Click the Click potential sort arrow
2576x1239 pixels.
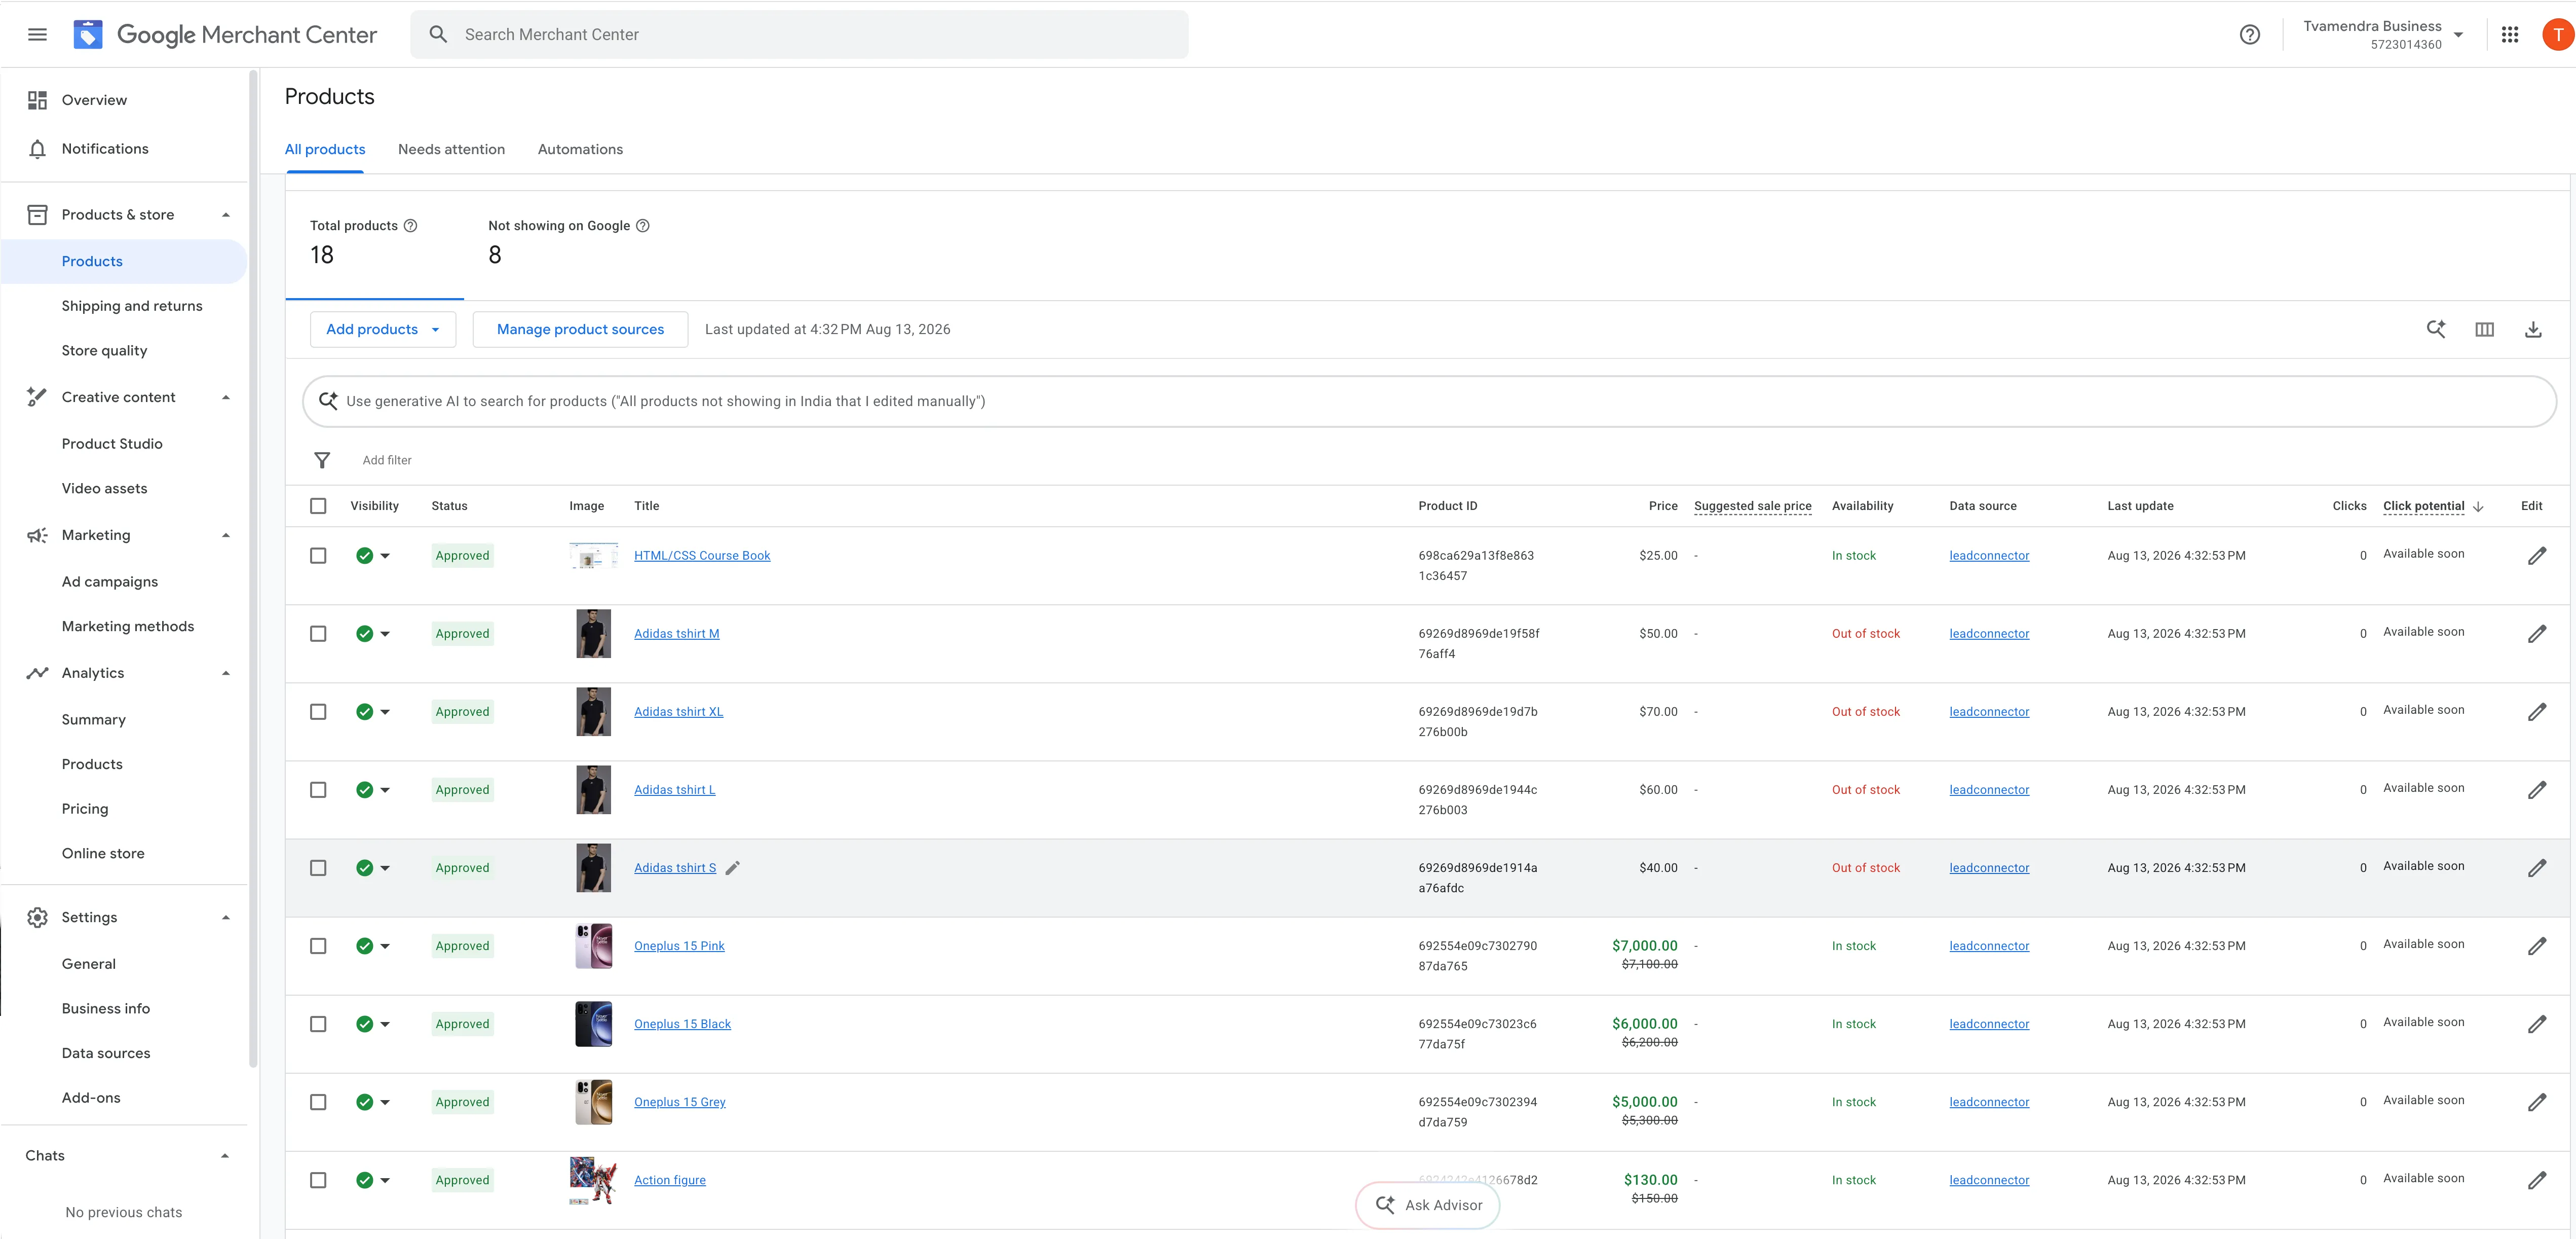(2478, 506)
